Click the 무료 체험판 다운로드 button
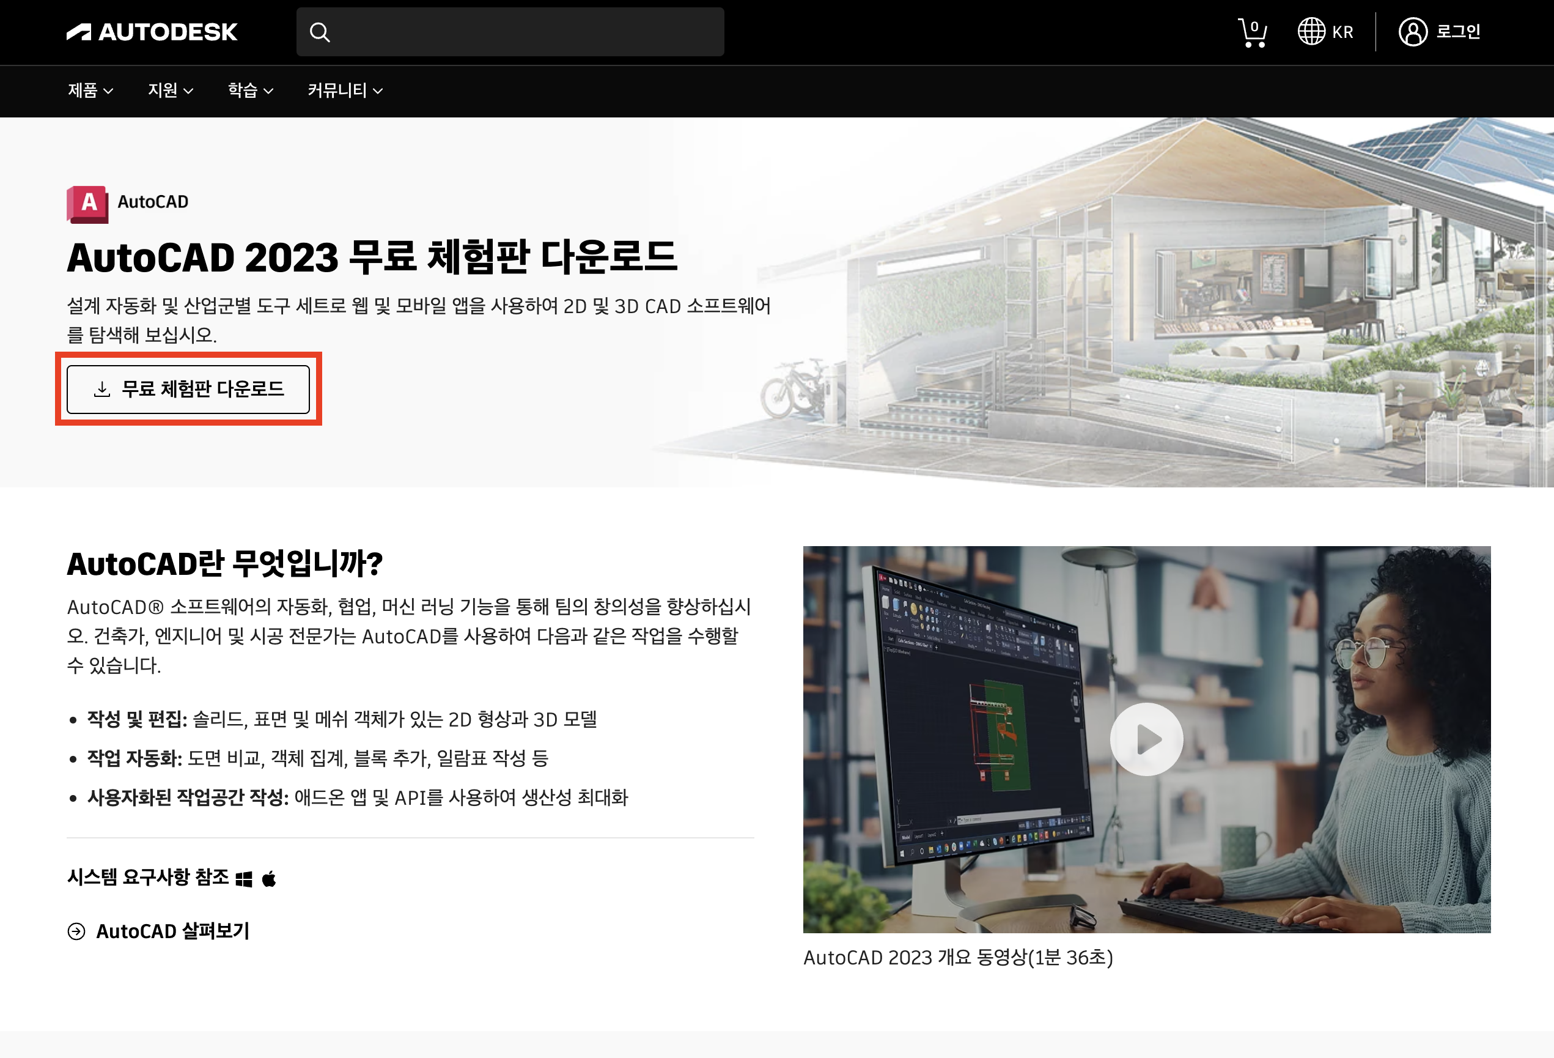Image resolution: width=1554 pixels, height=1058 pixels. point(188,389)
